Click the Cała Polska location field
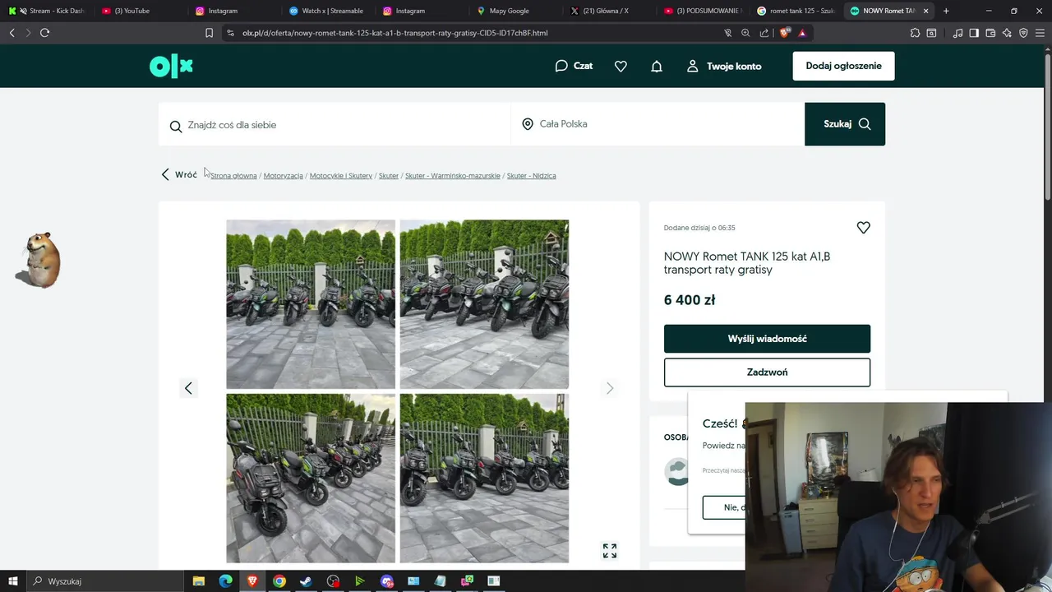Viewport: 1052px width, 592px height. (657, 124)
